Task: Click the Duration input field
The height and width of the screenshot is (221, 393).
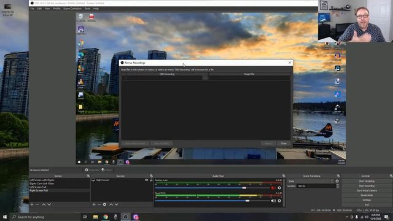Action: pyautogui.click(x=316, y=186)
